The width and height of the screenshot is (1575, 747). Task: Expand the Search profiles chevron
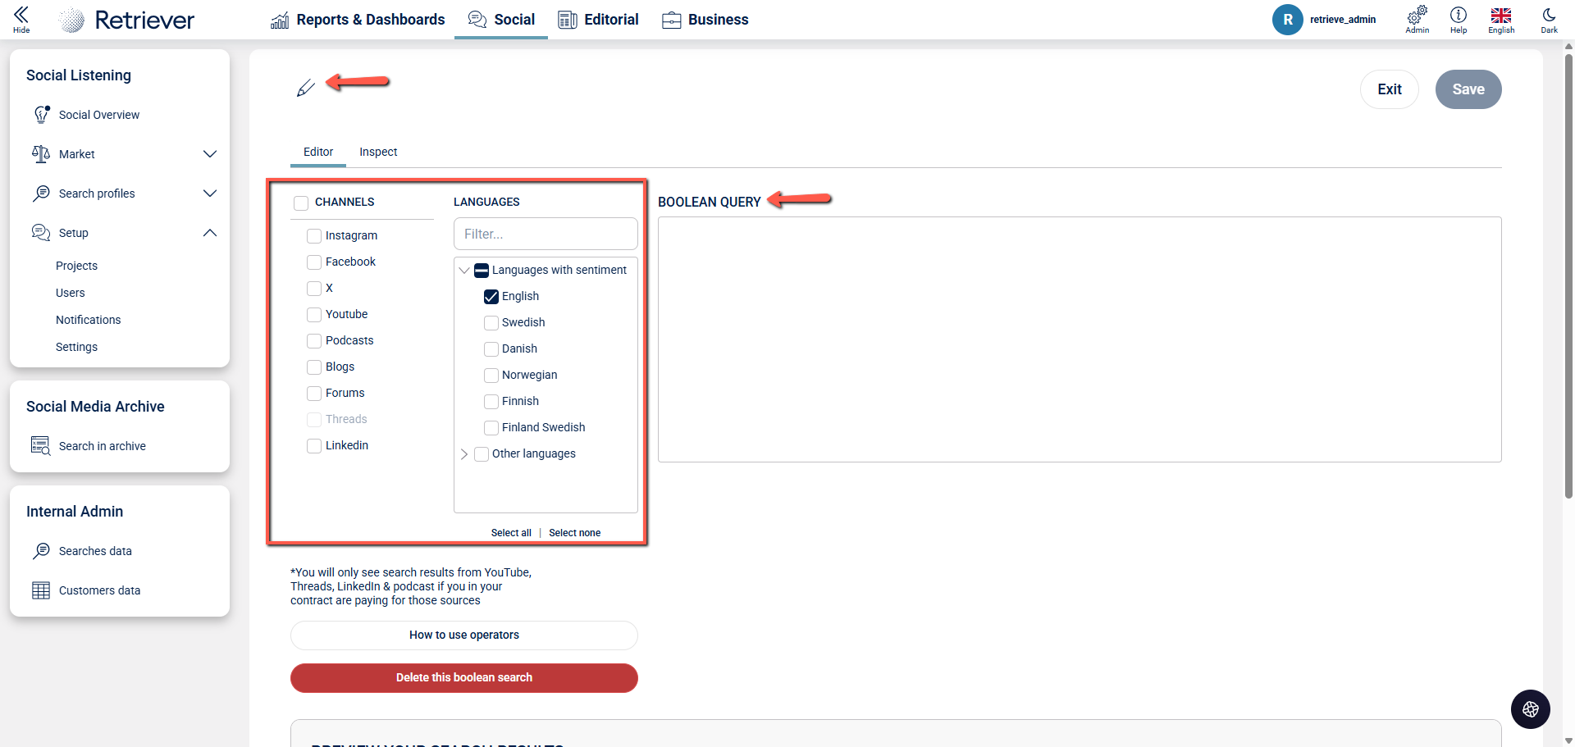(x=210, y=194)
